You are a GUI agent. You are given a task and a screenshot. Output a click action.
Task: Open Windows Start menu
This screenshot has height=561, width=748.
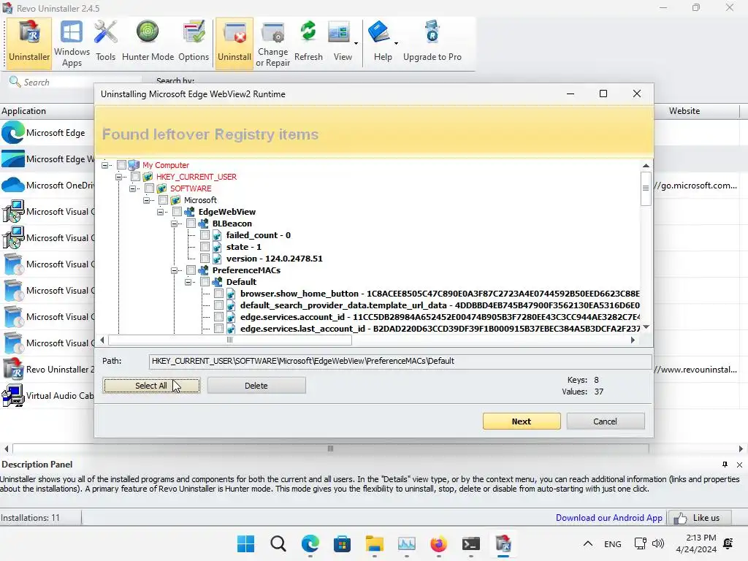click(246, 543)
